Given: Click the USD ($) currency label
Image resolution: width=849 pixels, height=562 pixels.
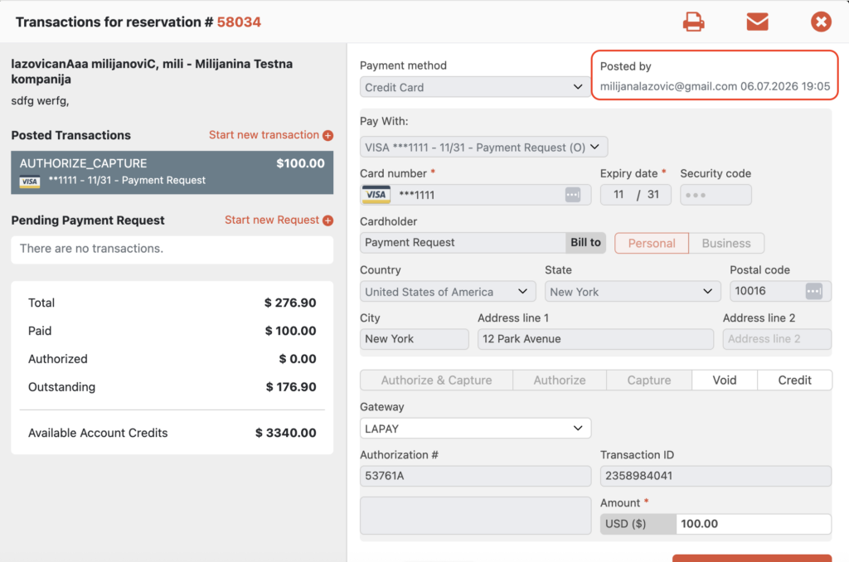Looking at the screenshot, I should point(638,524).
